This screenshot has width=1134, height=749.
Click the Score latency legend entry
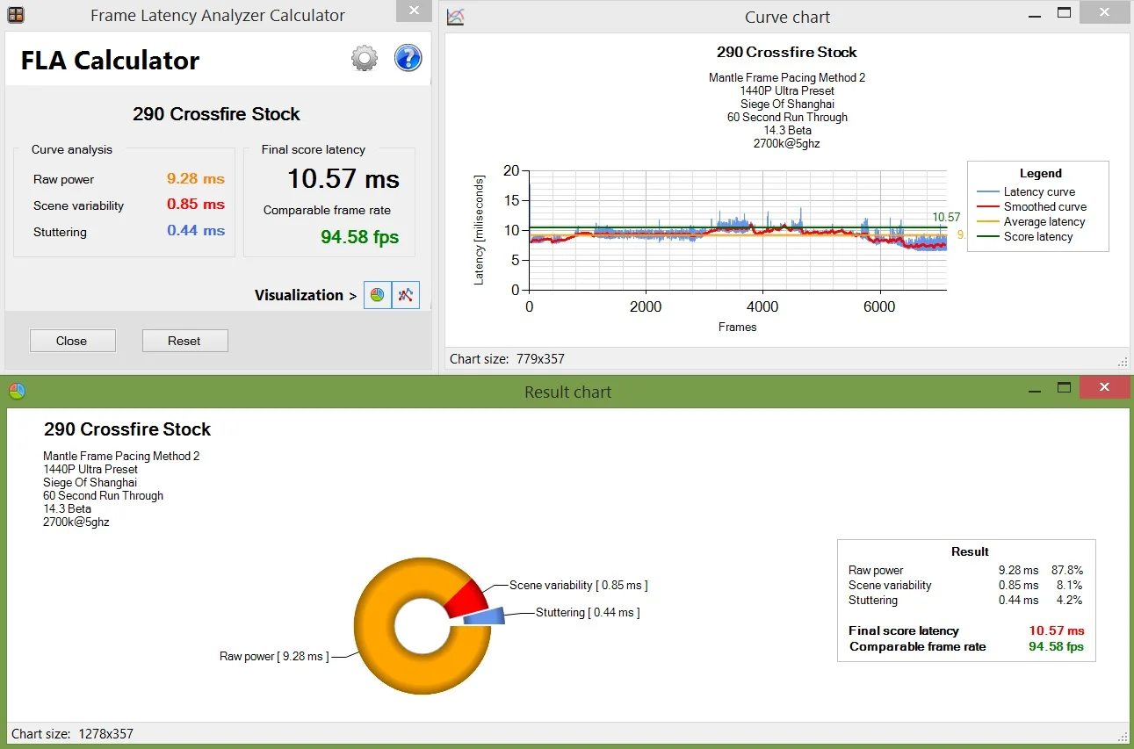pyautogui.click(x=1024, y=237)
